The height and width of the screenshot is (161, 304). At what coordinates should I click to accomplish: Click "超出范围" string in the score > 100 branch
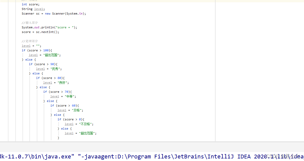pos(51,55)
